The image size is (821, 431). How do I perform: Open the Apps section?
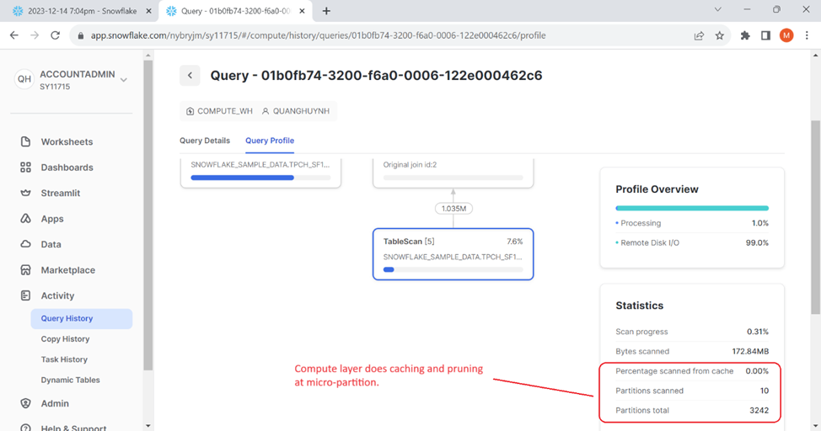click(x=52, y=219)
